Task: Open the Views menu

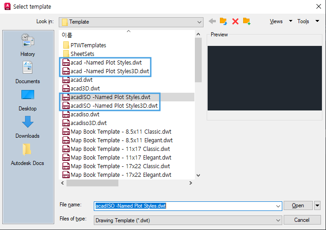Action: (276, 21)
